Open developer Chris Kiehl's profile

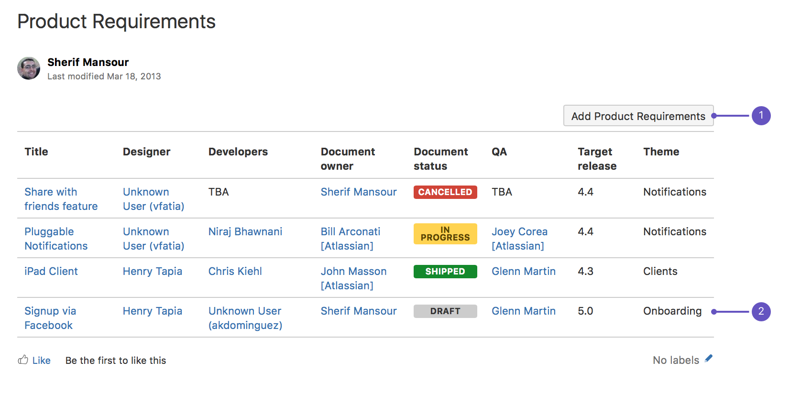pyautogui.click(x=235, y=271)
